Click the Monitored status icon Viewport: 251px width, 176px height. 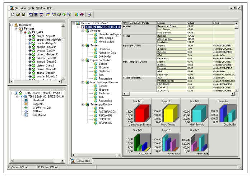coord(26,100)
